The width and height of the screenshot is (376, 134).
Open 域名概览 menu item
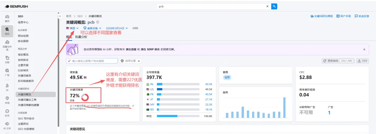click(23, 55)
